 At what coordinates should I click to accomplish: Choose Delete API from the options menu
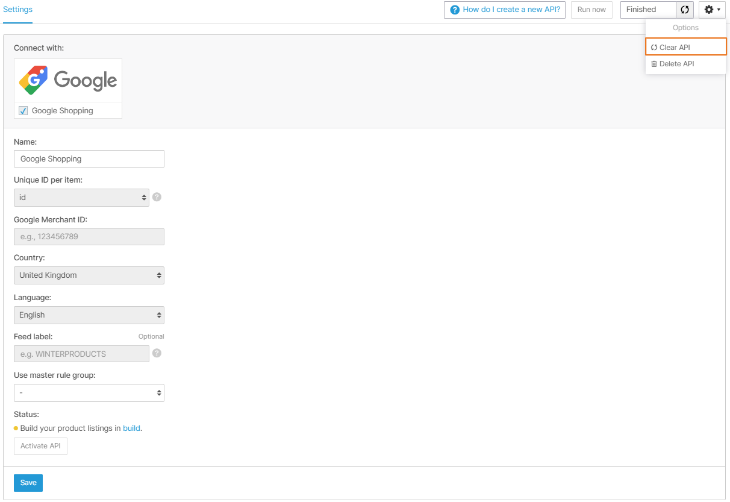(685, 64)
